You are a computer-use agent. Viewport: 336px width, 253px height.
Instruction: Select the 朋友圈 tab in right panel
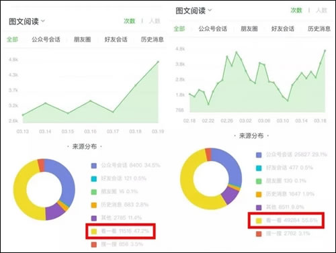click(249, 29)
